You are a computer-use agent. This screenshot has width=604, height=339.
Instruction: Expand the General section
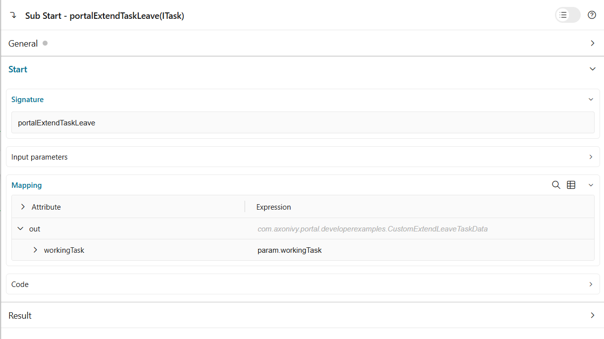coord(593,43)
